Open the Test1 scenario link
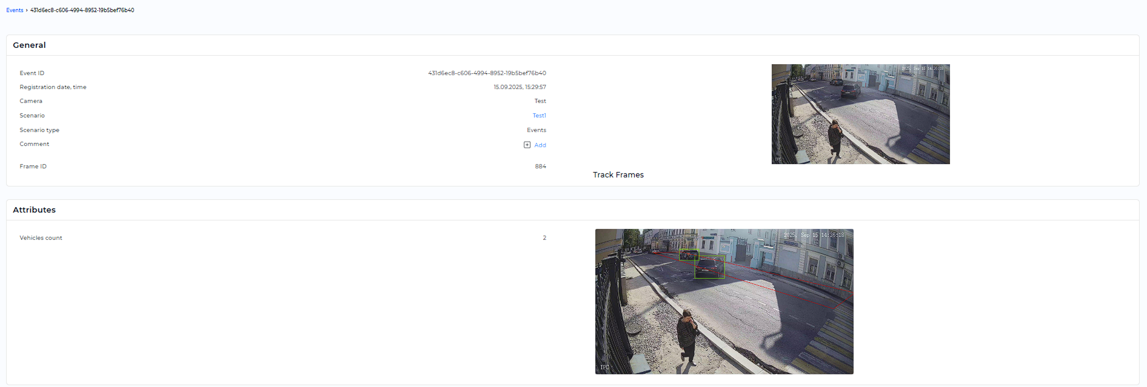The image size is (1147, 387). 539,116
